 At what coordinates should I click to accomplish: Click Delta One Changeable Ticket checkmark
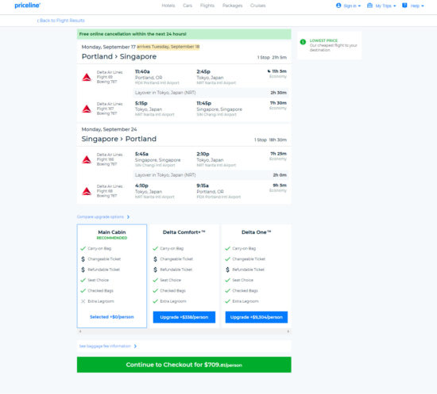point(228,259)
